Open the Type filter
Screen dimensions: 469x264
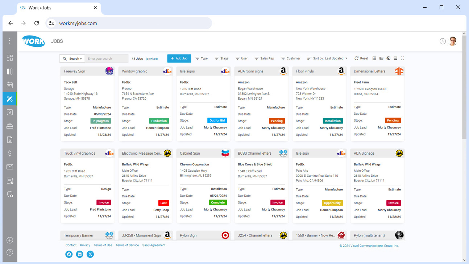[202, 58]
